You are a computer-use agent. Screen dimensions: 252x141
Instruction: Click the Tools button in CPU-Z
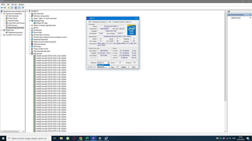click(x=113, y=67)
